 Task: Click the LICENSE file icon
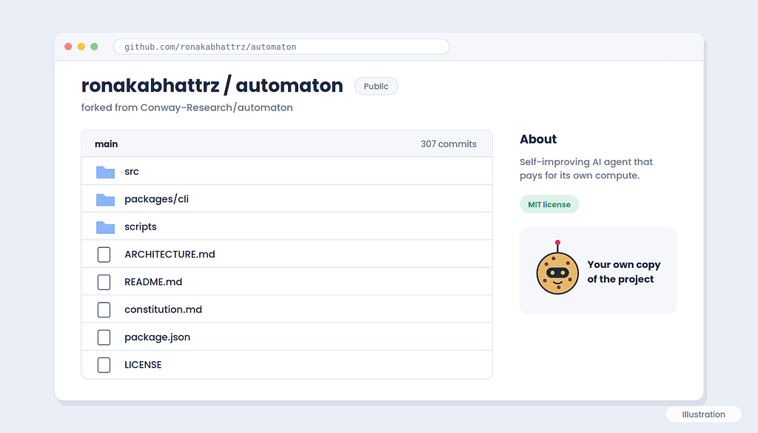pos(104,365)
